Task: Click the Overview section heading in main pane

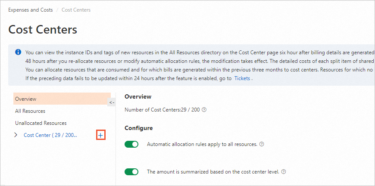Action: (138, 97)
